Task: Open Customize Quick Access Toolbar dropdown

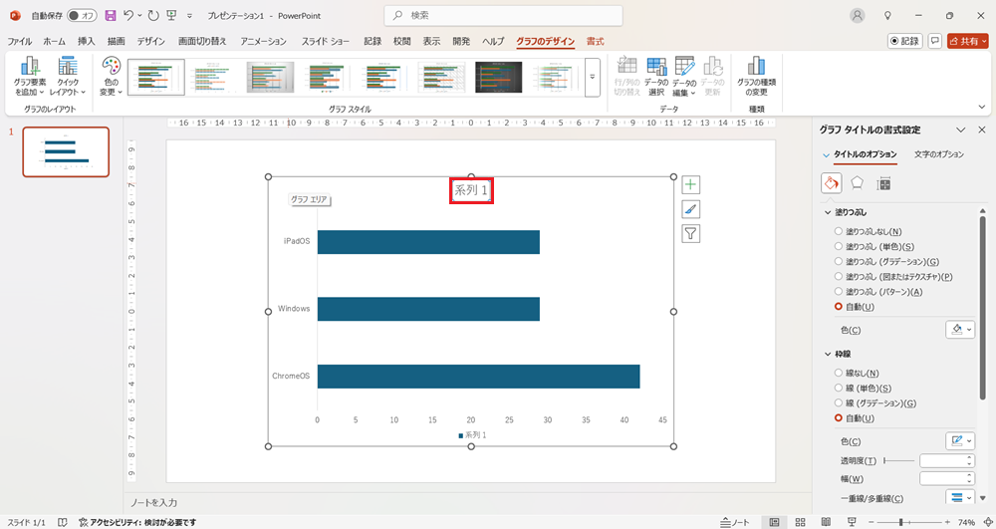Action: (x=189, y=15)
